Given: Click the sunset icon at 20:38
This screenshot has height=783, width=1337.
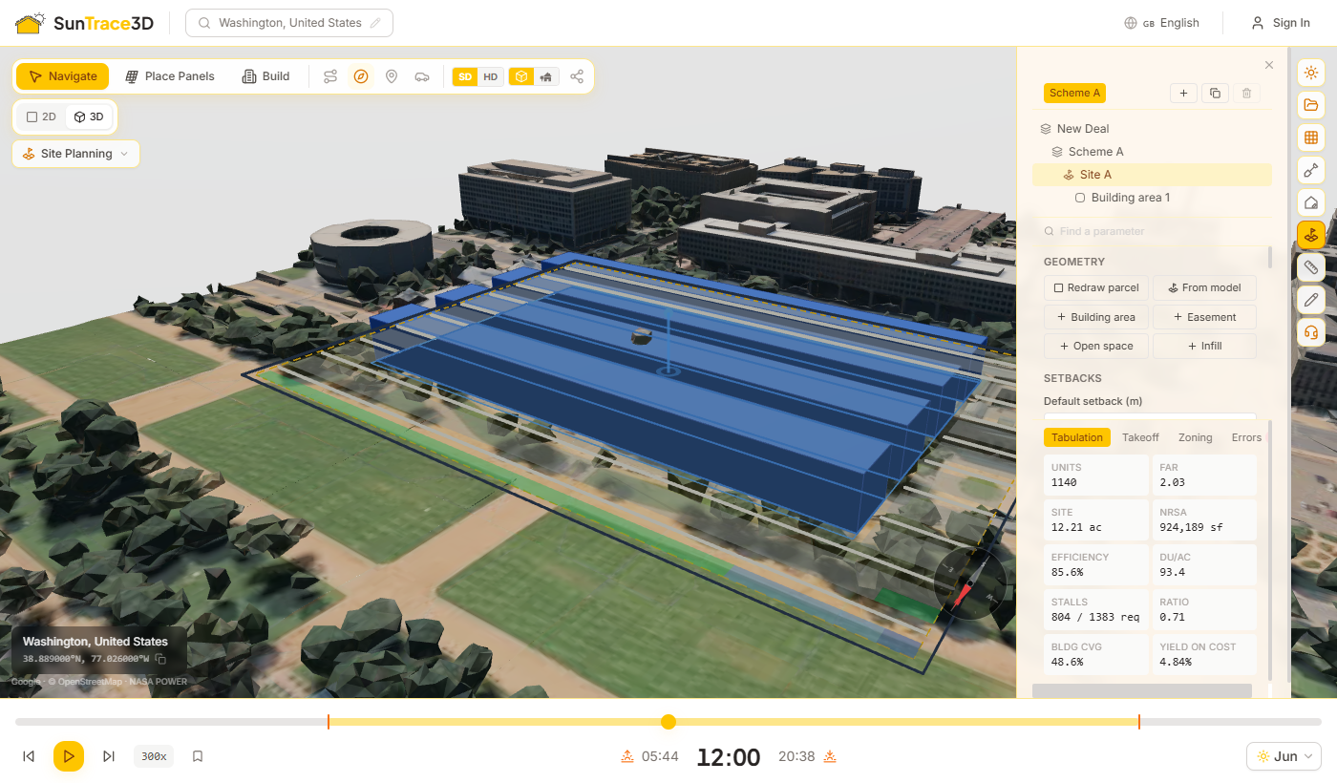Looking at the screenshot, I should tap(830, 756).
